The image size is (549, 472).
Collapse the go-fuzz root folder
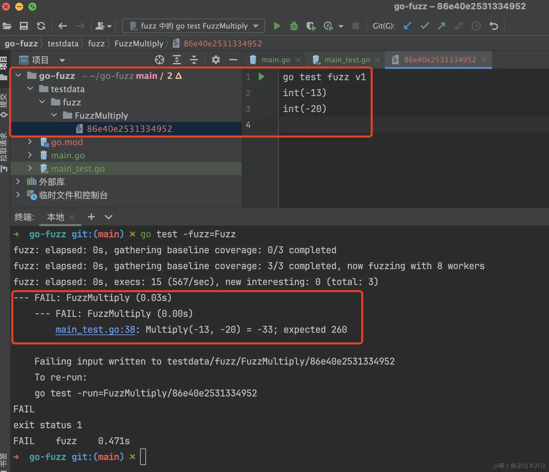pos(19,76)
